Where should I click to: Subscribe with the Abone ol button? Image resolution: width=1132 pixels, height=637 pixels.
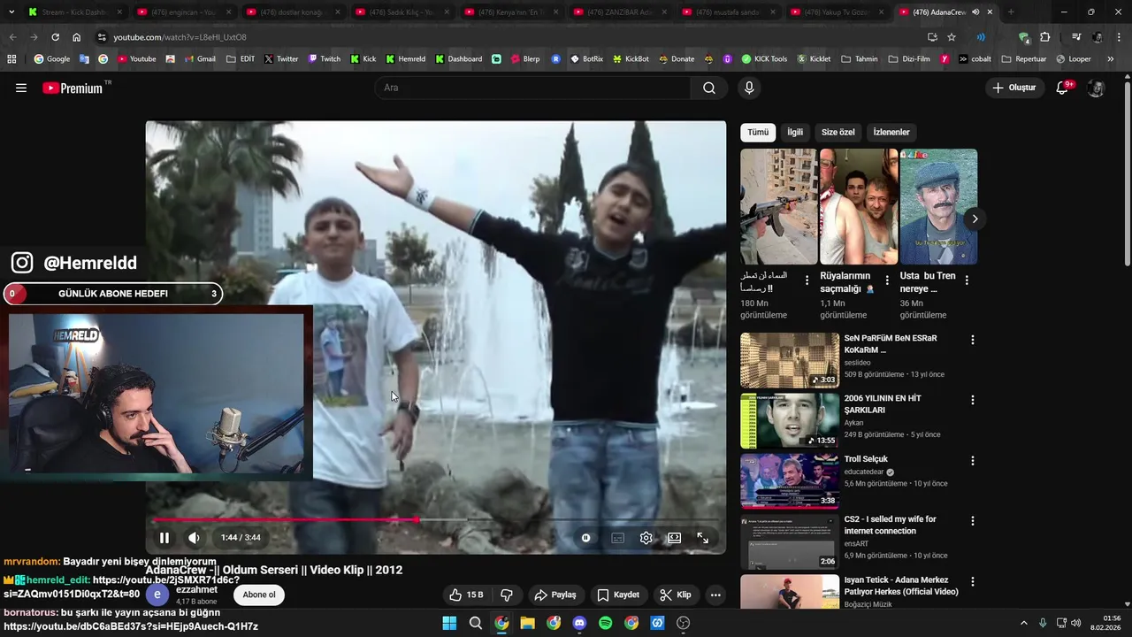pyautogui.click(x=259, y=595)
